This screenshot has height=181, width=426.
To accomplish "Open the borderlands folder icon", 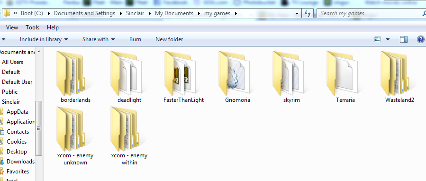I will (x=71, y=73).
